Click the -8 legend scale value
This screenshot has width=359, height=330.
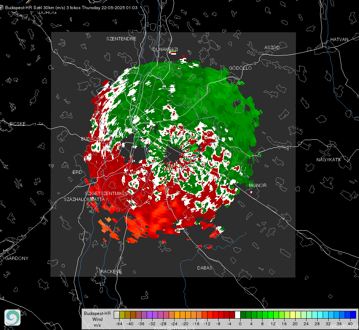[218, 324]
